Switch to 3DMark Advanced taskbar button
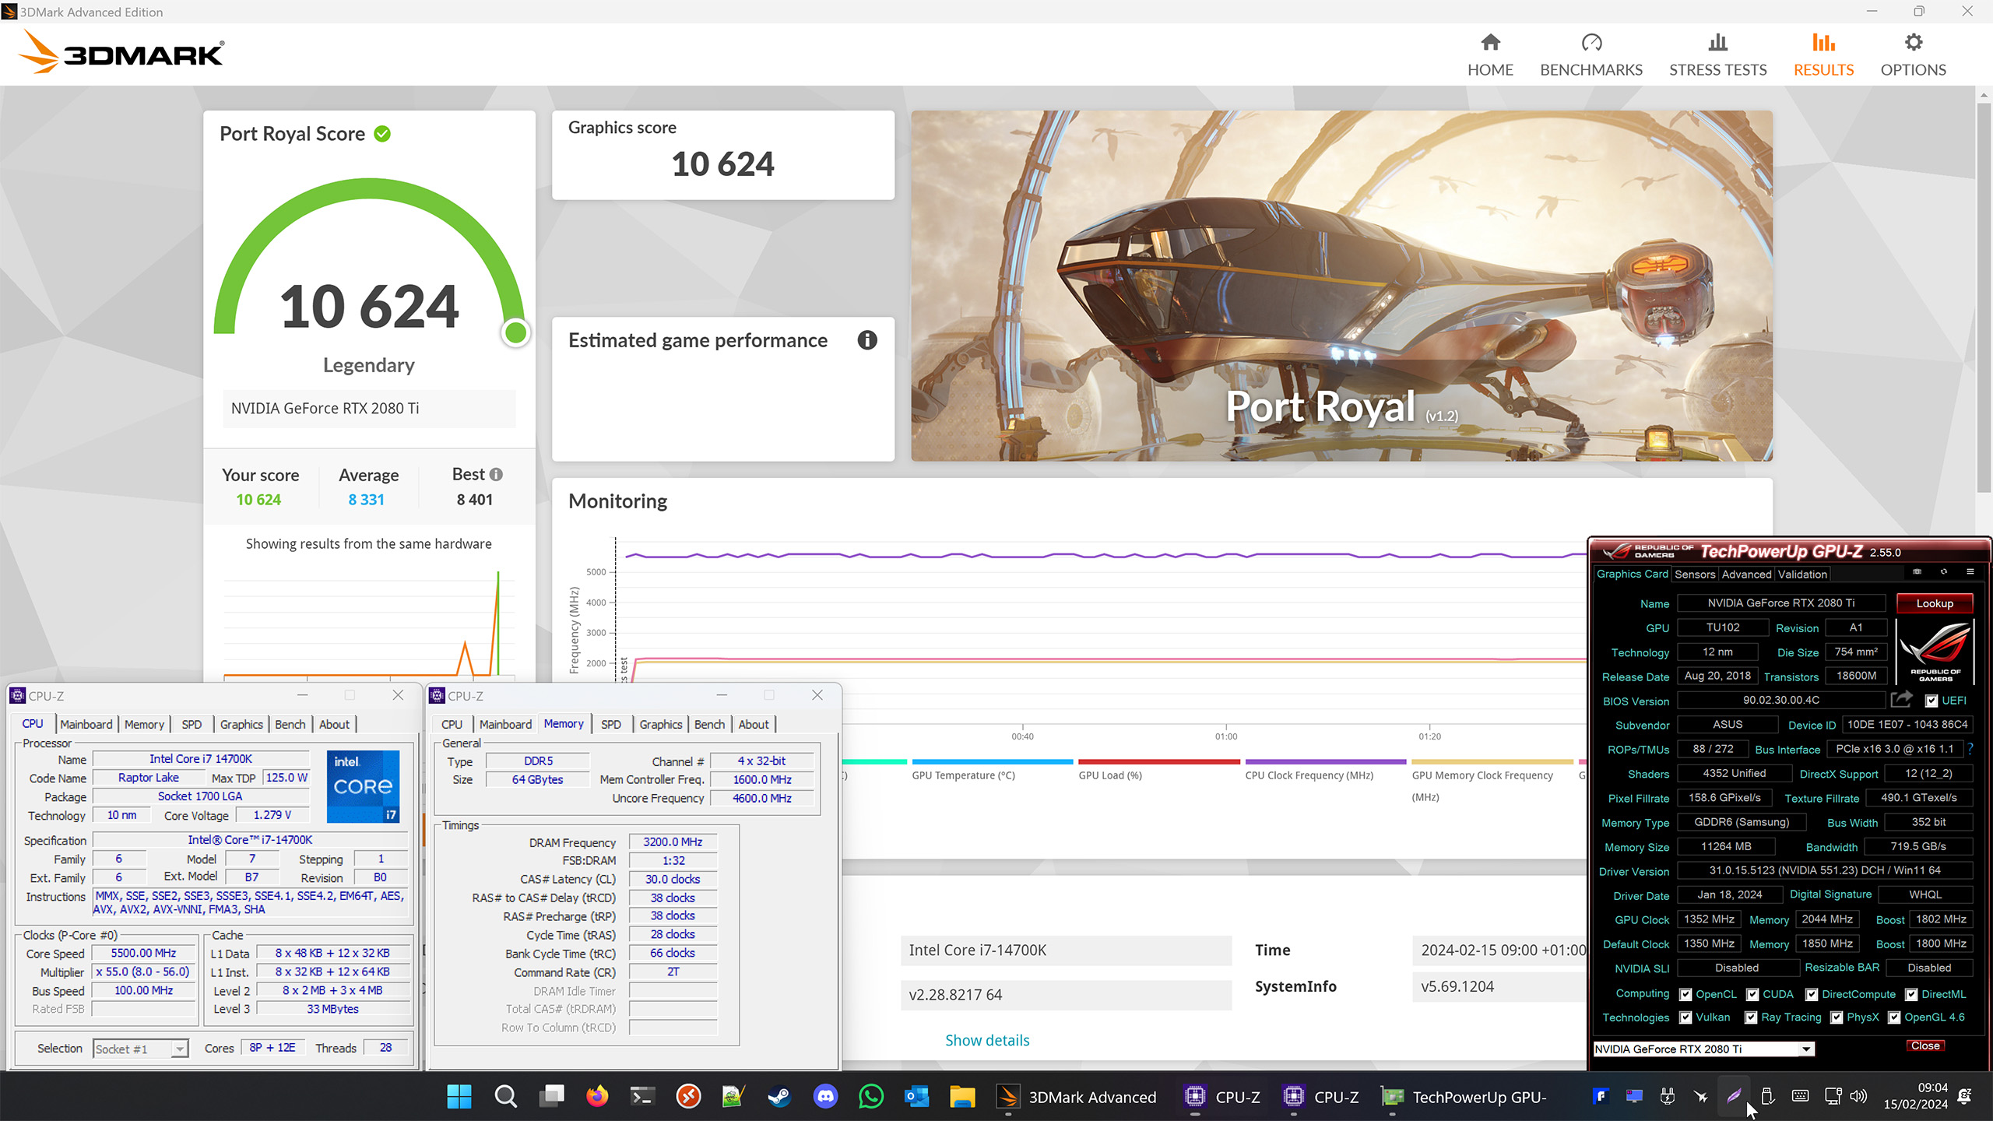 pos(1077,1097)
